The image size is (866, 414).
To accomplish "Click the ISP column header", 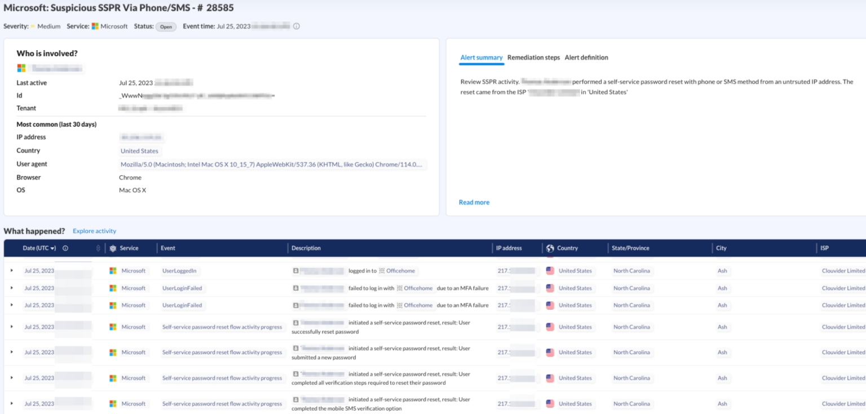I will [825, 248].
